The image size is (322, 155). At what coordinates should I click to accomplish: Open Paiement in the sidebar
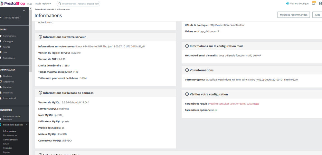point(8,93)
